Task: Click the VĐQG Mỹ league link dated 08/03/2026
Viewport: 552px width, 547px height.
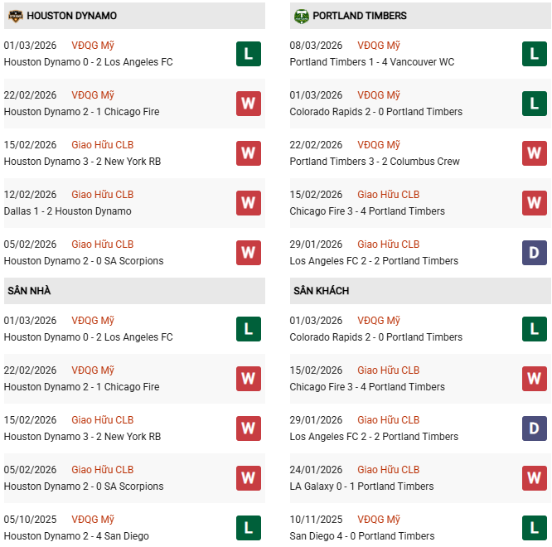Action: 379,46
